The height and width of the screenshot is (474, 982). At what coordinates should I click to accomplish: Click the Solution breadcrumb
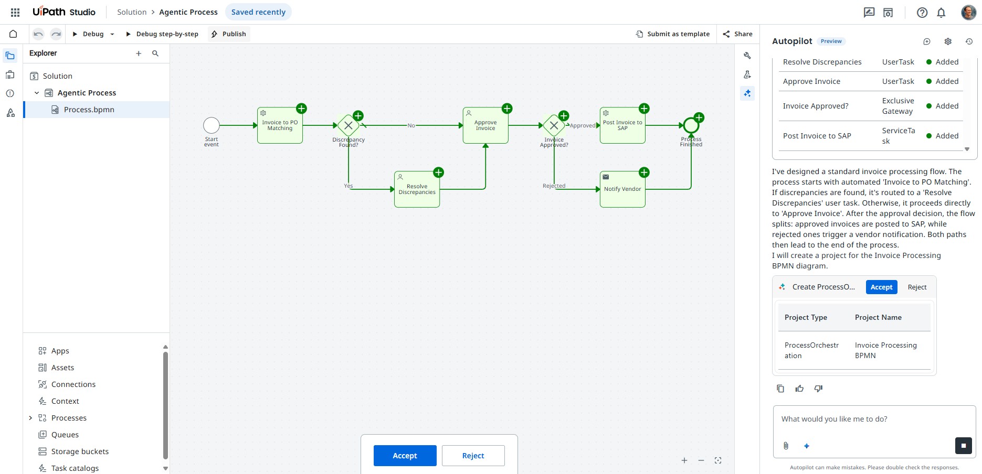[132, 12]
